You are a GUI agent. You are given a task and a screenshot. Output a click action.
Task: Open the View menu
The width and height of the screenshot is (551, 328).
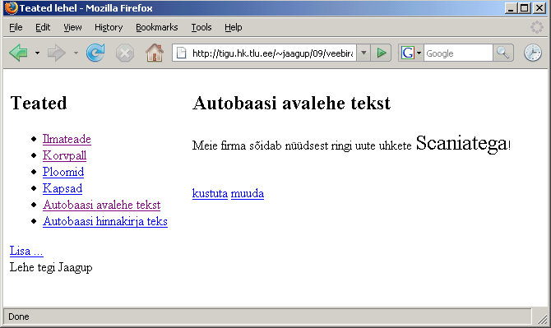[x=72, y=27]
